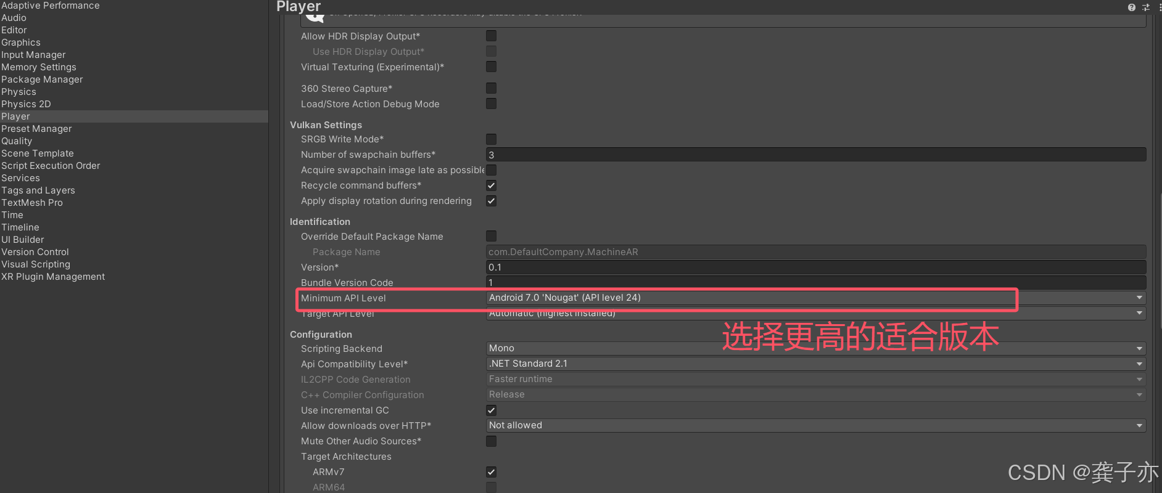The height and width of the screenshot is (493, 1162).
Task: Select Tags and Layers category
Action: click(38, 190)
